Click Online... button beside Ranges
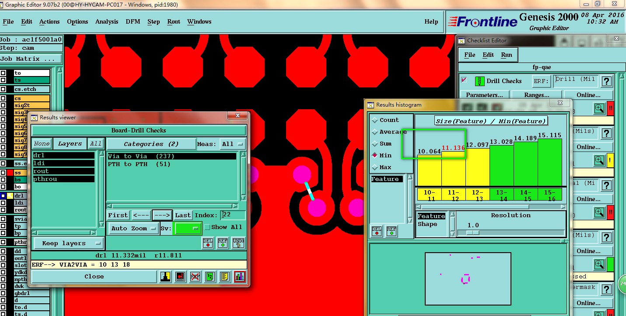626x316 pixels. 588,95
